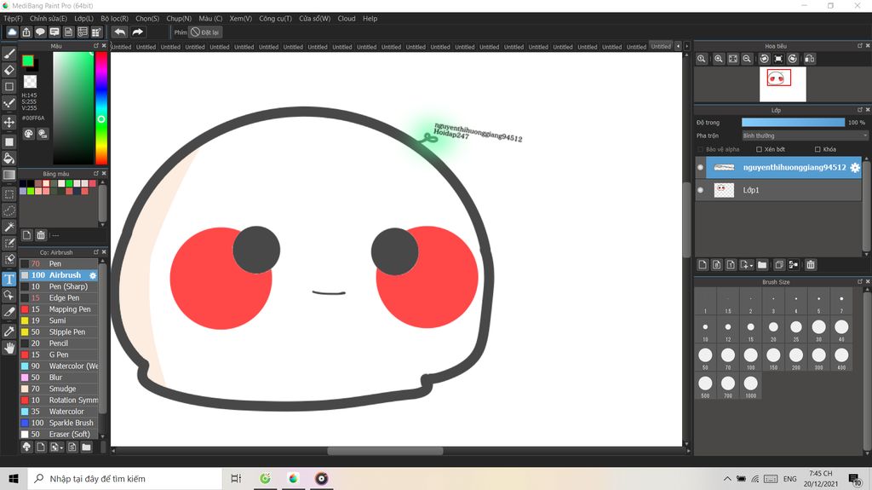The height and width of the screenshot is (490, 872).
Task: Toggle the Bảo vệ alpha checkbox
Action: [700, 149]
